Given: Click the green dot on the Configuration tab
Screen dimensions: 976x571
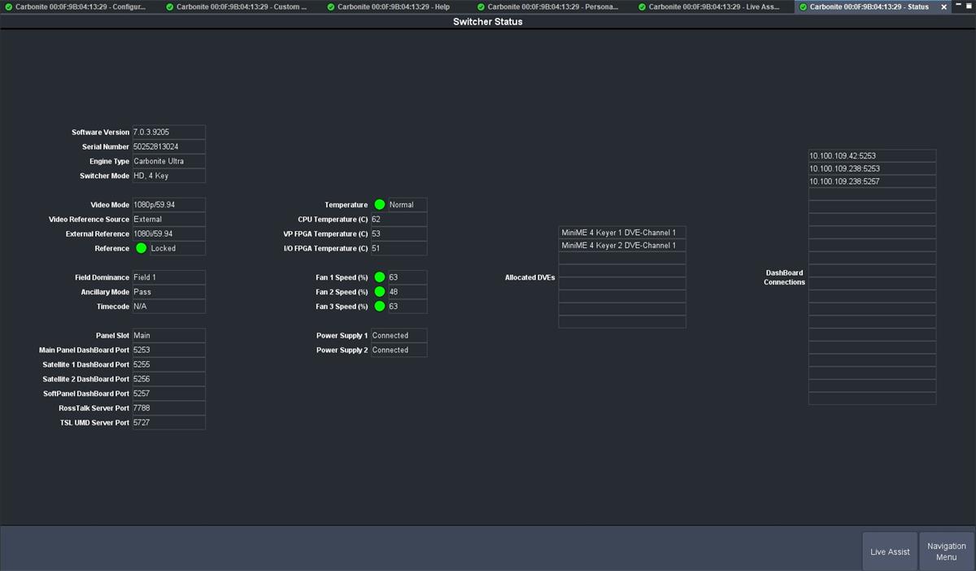Looking at the screenshot, I should [8, 7].
